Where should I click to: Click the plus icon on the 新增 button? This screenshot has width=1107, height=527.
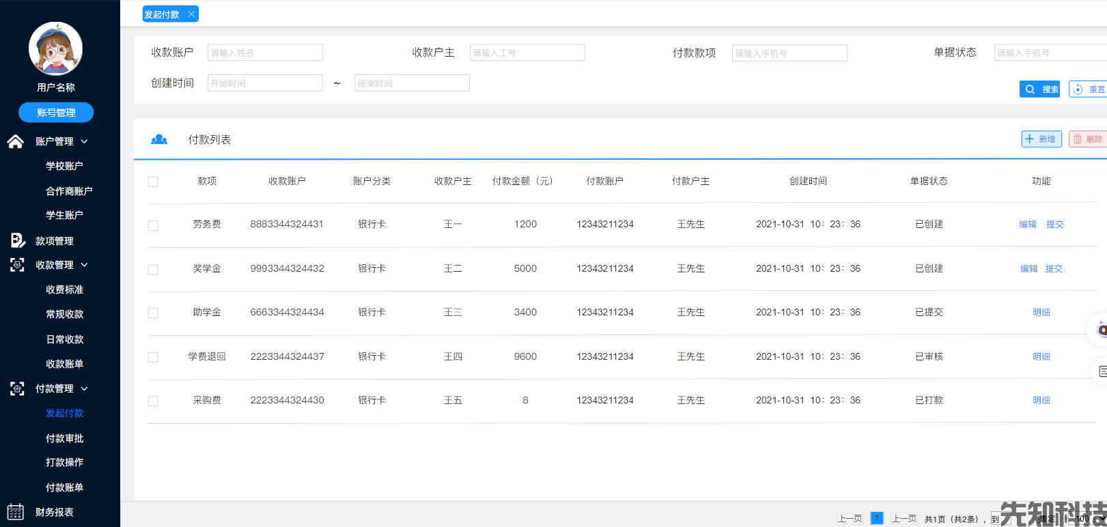pyautogui.click(x=1030, y=139)
